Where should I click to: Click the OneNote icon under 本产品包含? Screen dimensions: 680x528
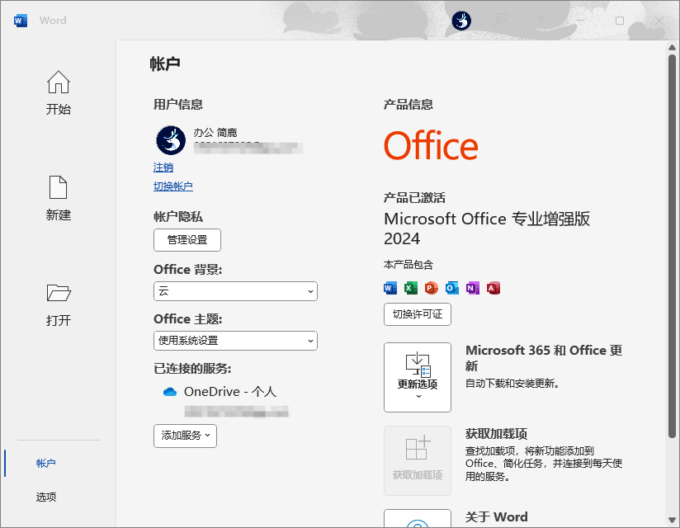coord(472,288)
